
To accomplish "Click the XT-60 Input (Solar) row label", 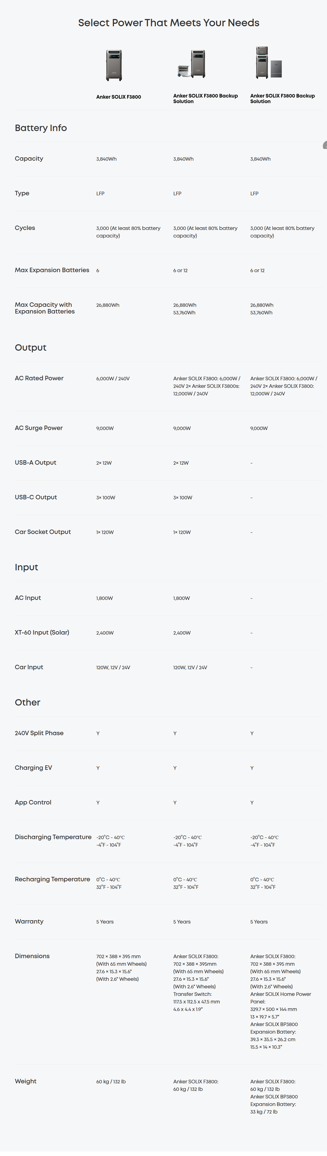I will 42,633.
